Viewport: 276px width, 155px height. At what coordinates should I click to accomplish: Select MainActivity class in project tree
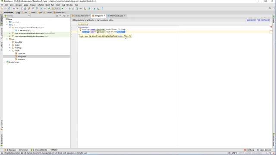25,31
